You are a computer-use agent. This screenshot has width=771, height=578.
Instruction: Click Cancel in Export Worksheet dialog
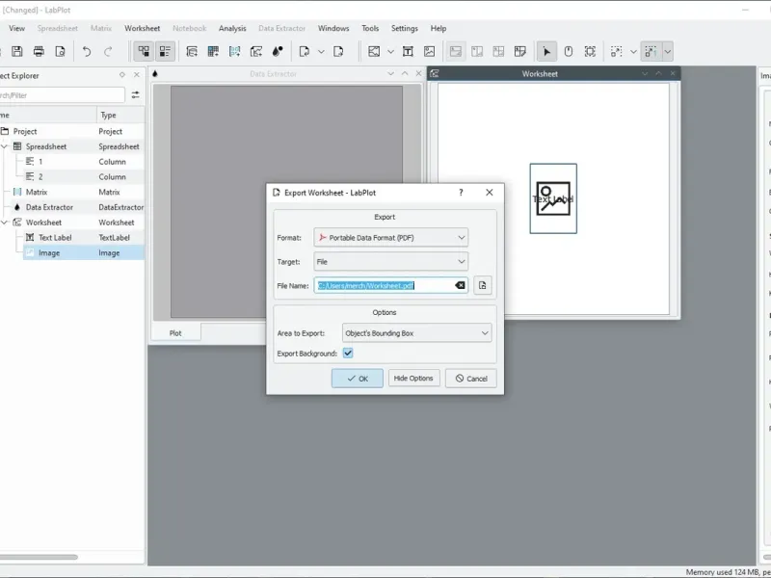coord(471,379)
